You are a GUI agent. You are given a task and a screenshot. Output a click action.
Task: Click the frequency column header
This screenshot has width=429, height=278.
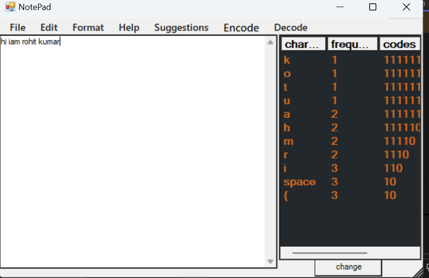[352, 43]
